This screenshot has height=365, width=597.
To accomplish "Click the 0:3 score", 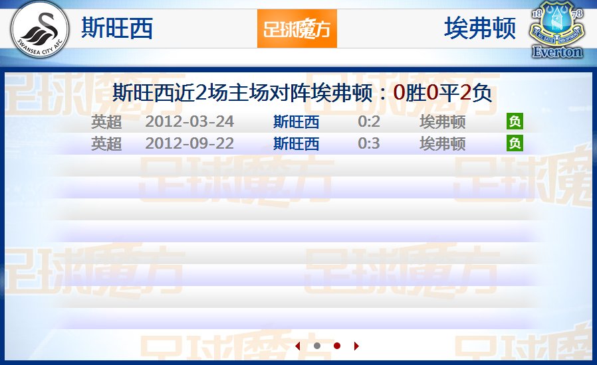I will tap(369, 143).
